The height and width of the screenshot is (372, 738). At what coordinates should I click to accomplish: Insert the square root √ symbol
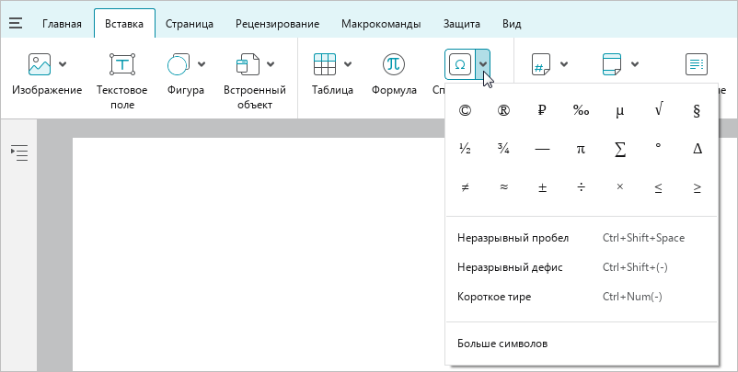659,111
